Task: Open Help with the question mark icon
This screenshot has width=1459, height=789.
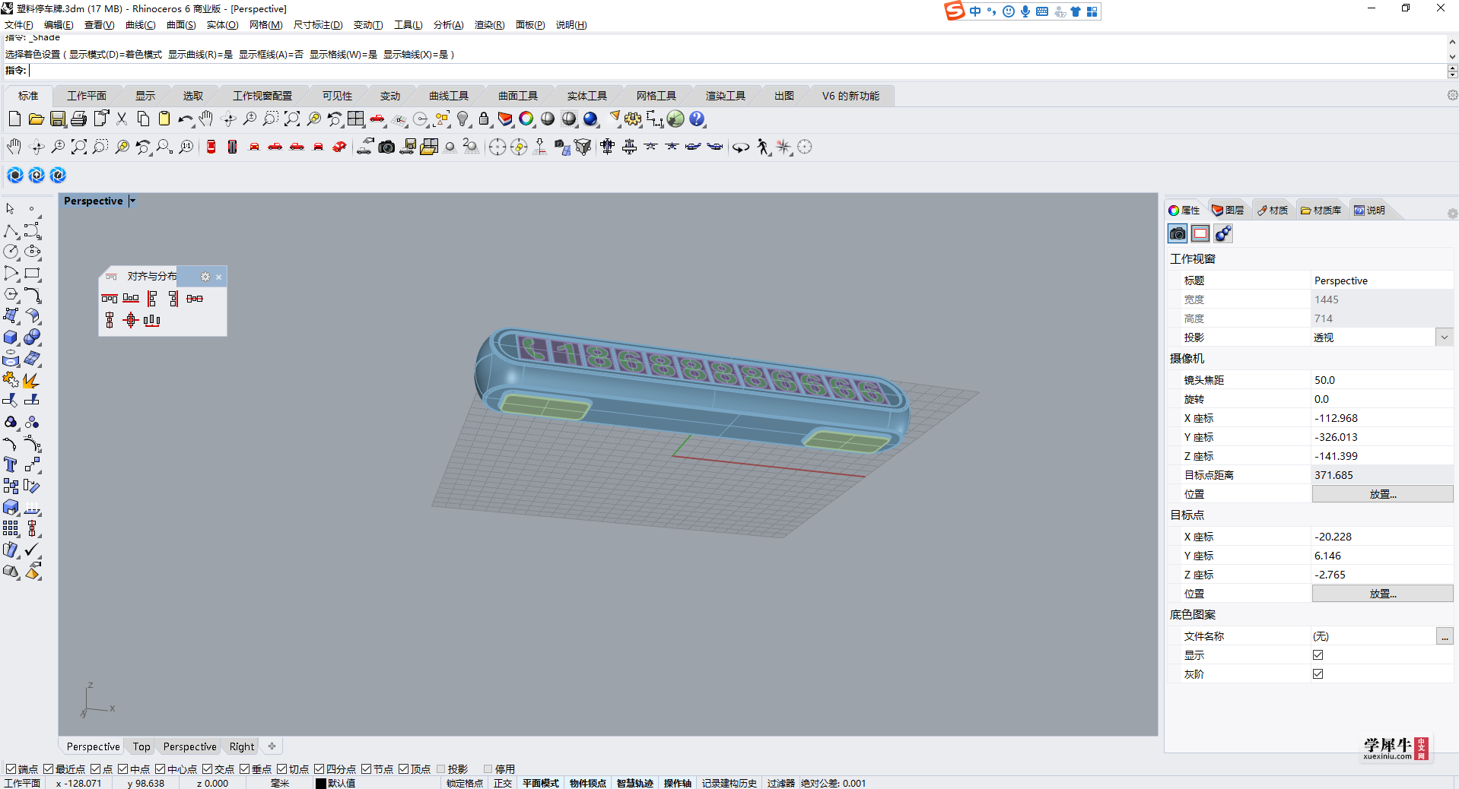Action: (697, 119)
